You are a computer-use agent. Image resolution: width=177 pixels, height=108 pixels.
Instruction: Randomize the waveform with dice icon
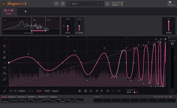click(86, 91)
